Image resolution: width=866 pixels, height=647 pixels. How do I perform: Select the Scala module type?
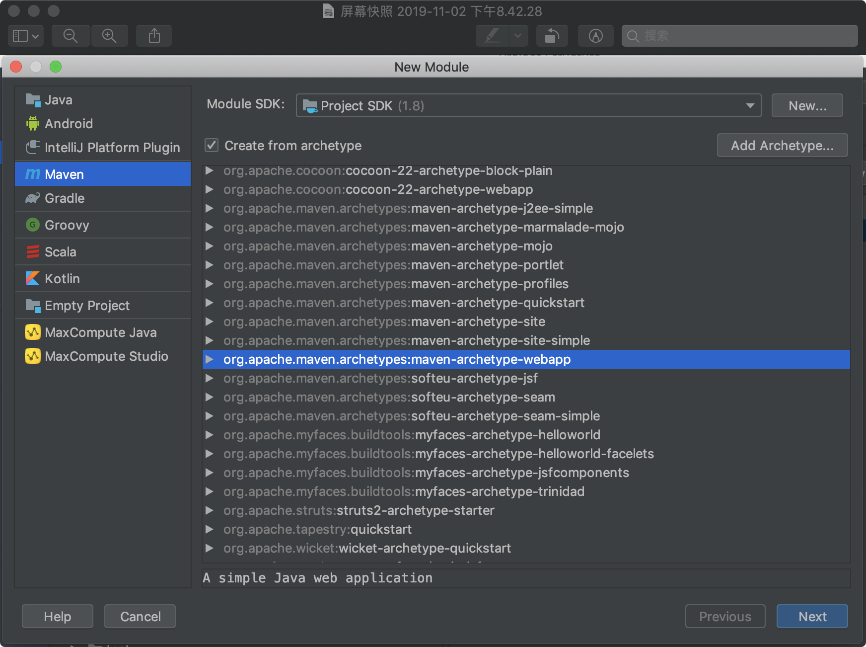[103, 252]
